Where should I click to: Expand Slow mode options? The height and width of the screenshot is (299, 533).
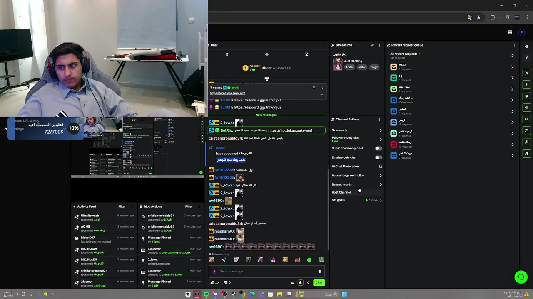coord(380,130)
